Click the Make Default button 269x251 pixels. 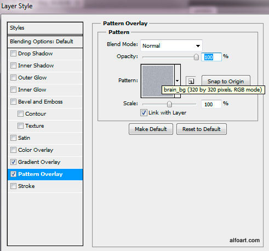[151, 129]
